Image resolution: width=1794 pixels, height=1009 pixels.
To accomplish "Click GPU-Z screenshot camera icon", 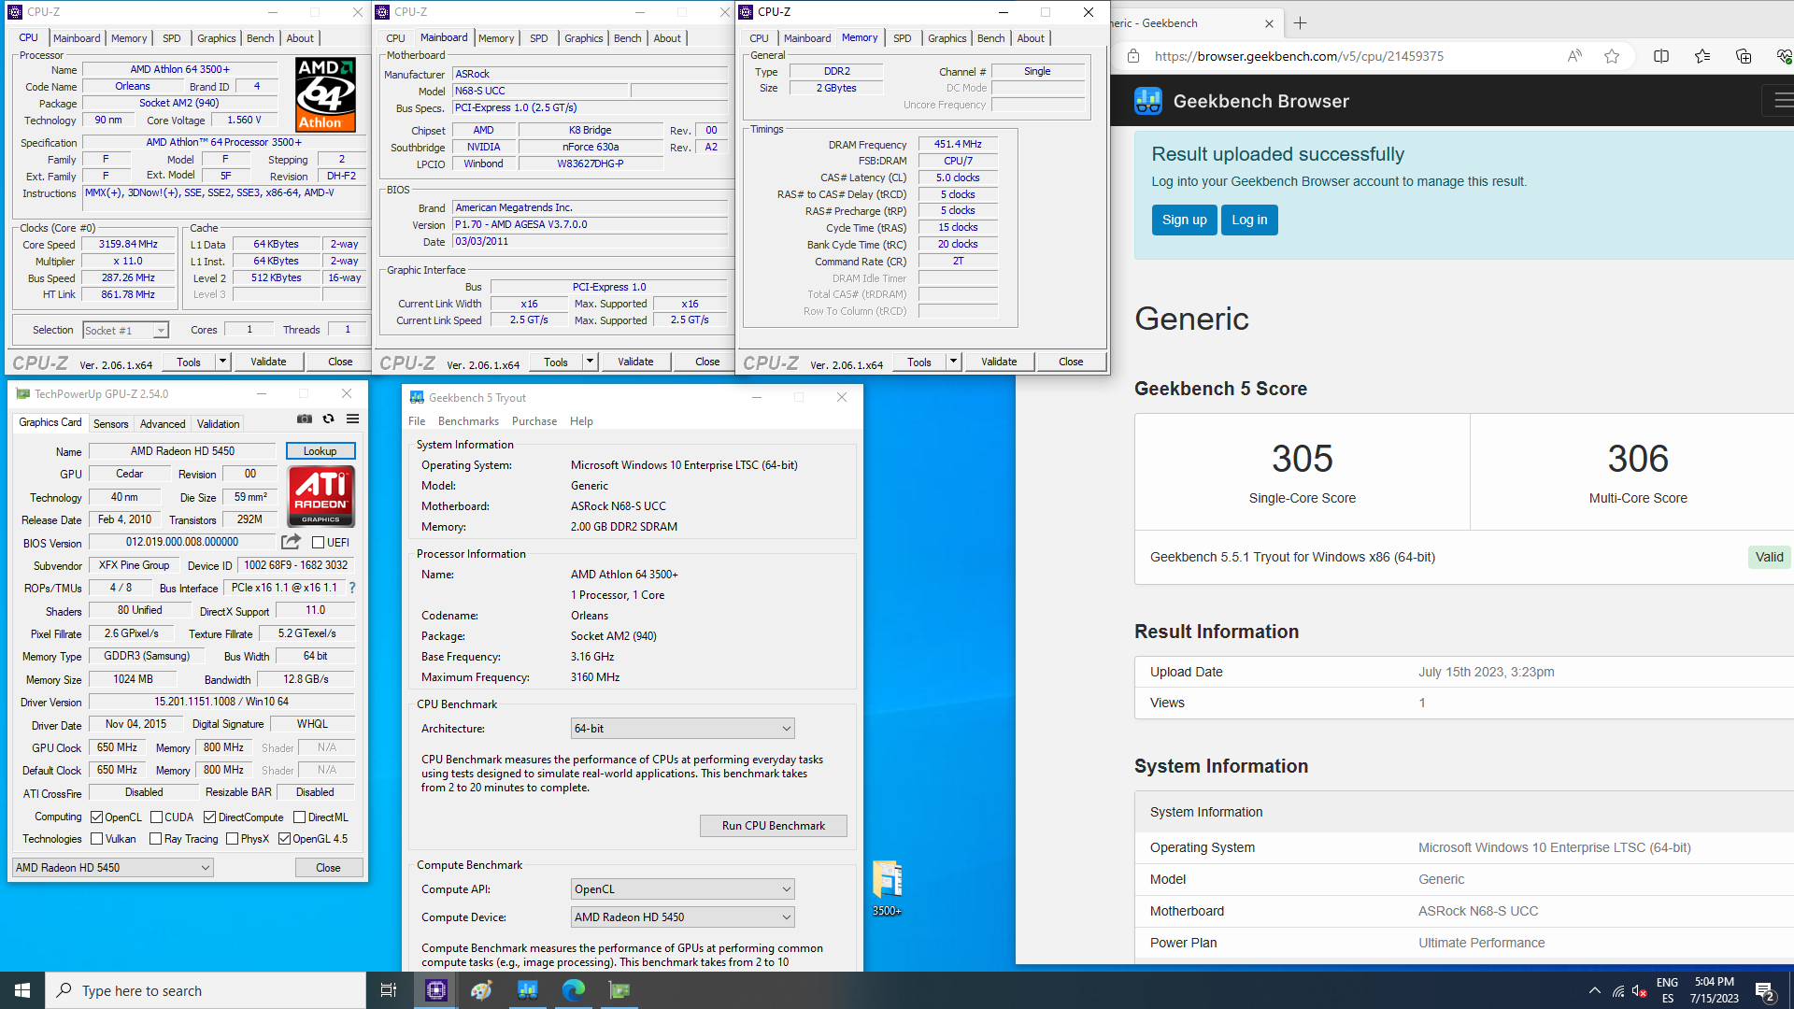I will [x=305, y=419].
